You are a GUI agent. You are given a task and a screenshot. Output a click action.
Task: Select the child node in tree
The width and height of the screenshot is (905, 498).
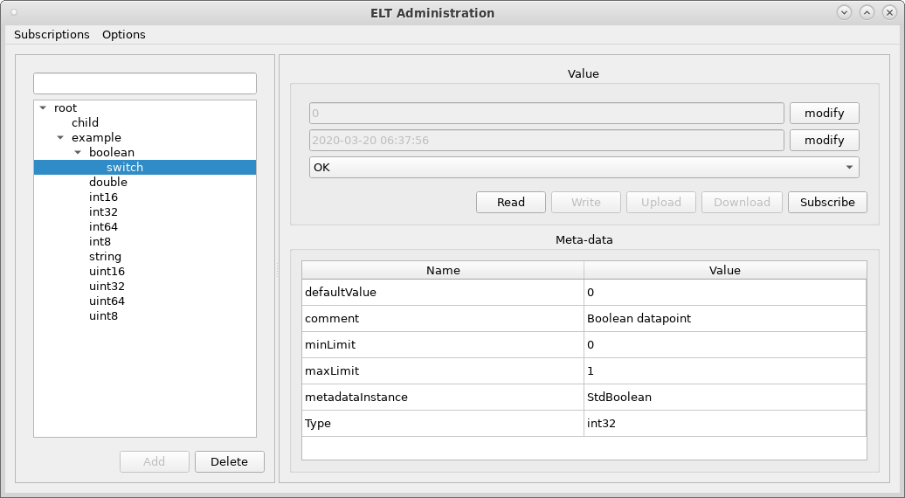coord(85,123)
